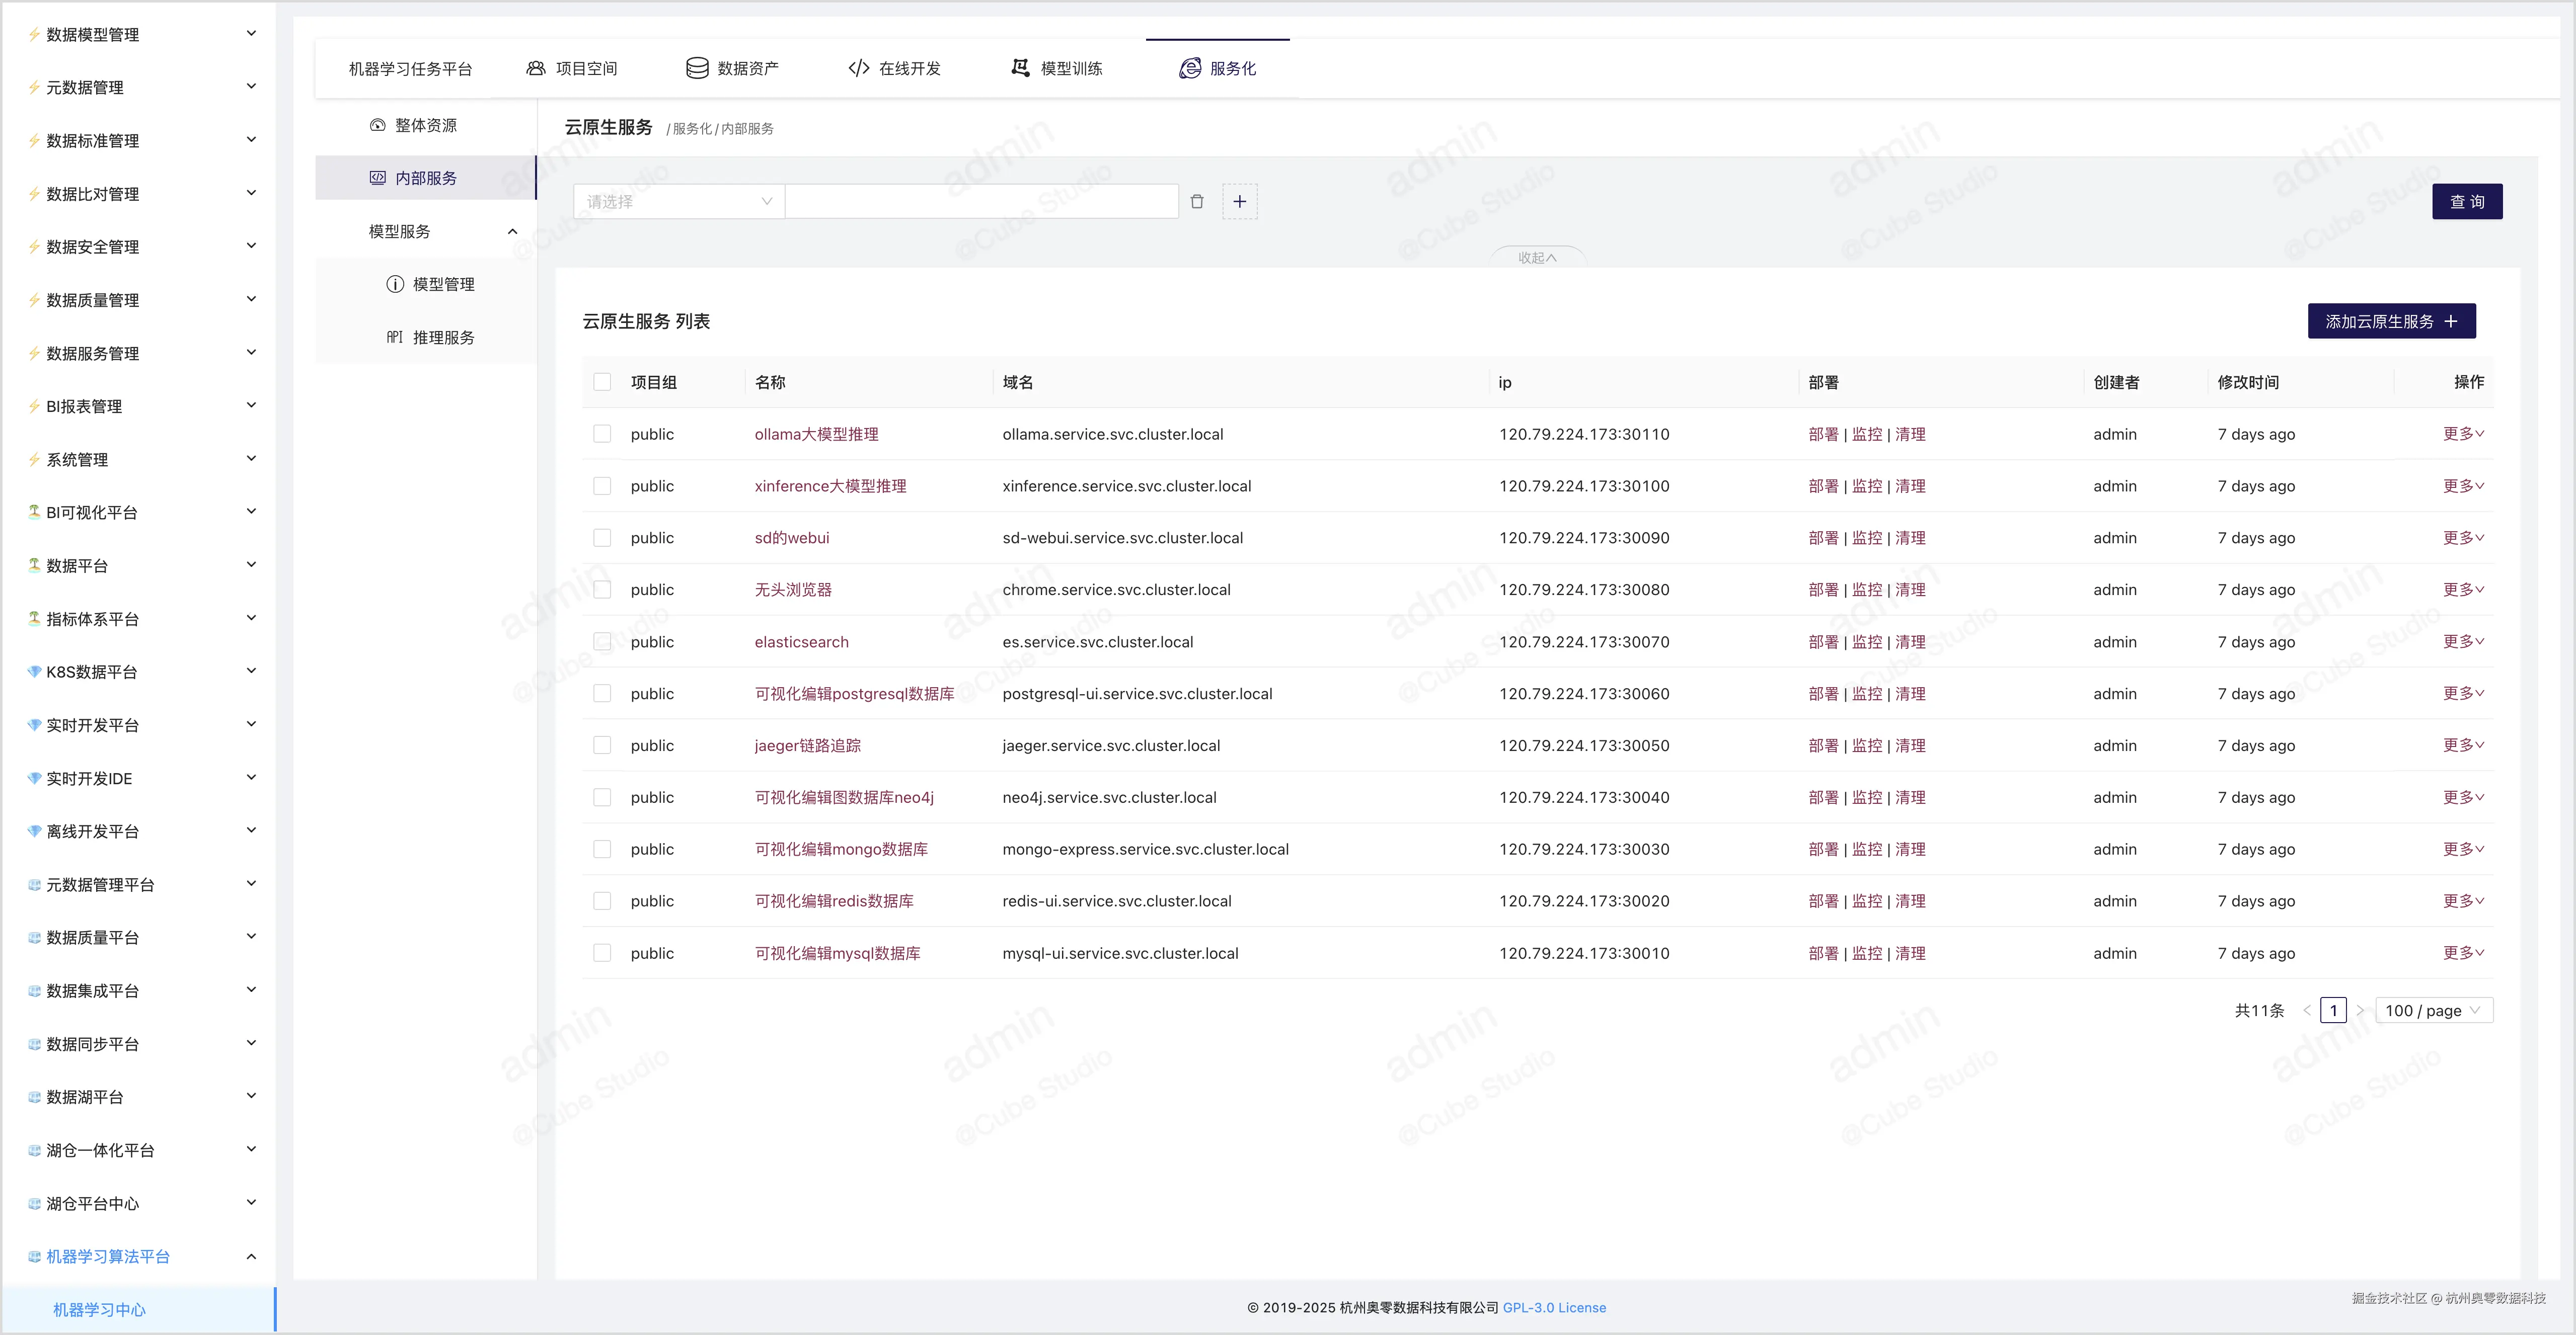Image resolution: width=2576 pixels, height=1335 pixels.
Task: Click the 项目空间 people icon
Action: click(x=536, y=68)
